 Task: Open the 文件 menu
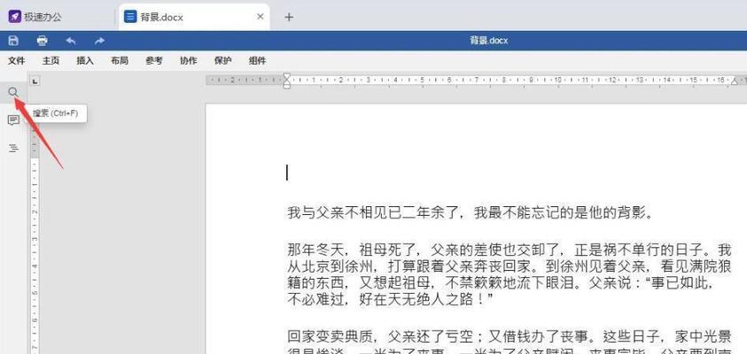(16, 61)
